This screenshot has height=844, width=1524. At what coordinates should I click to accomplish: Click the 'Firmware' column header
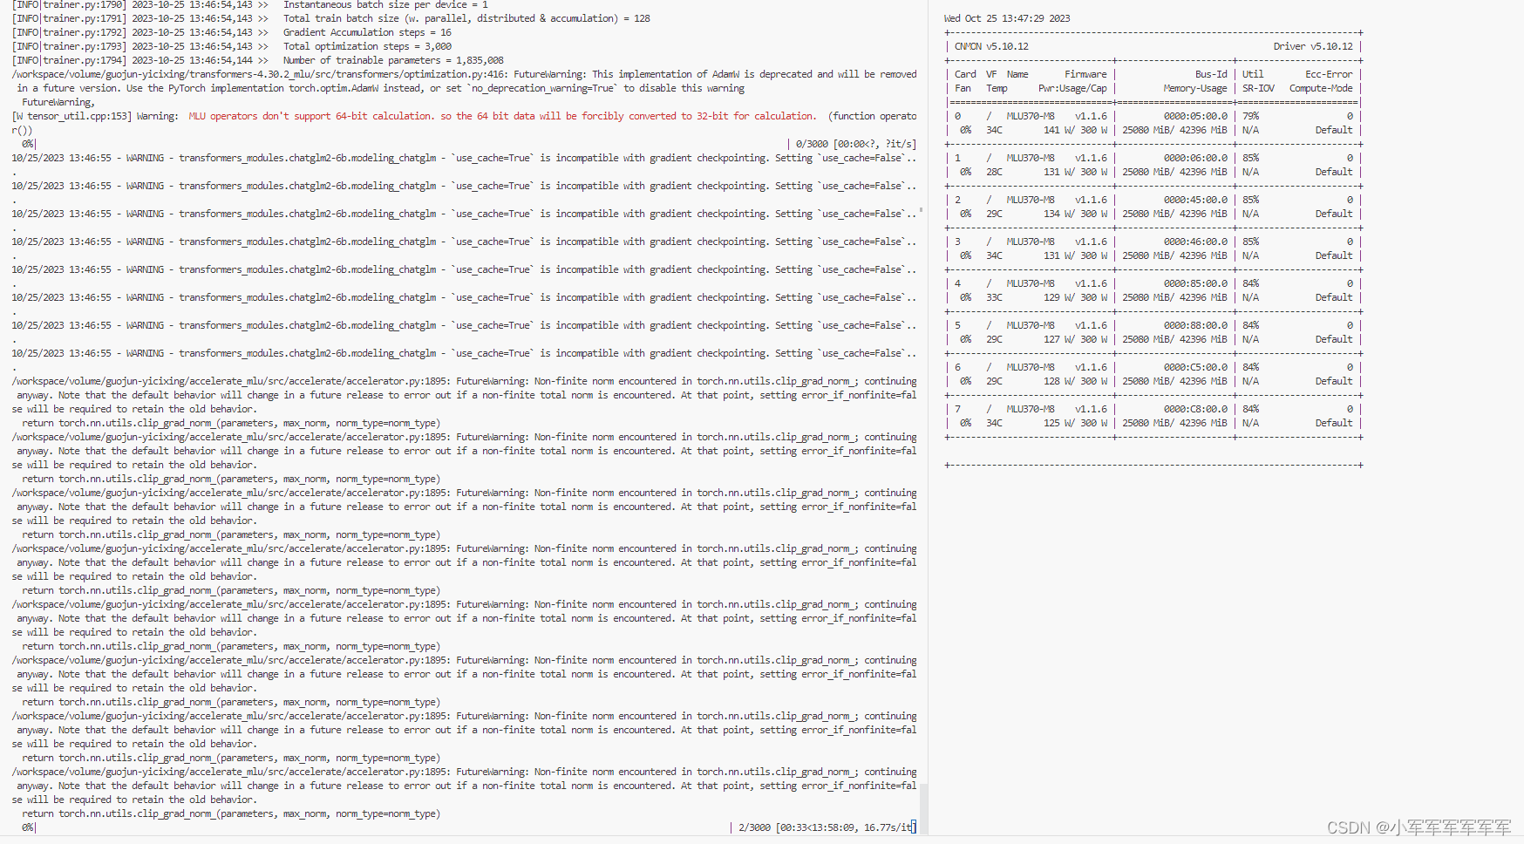pos(1085,74)
